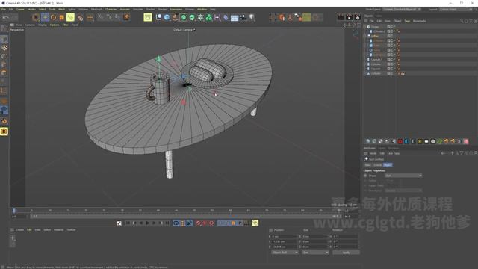Open the Bend deformer icon
This screenshot has height=269, width=478.
(226, 17)
